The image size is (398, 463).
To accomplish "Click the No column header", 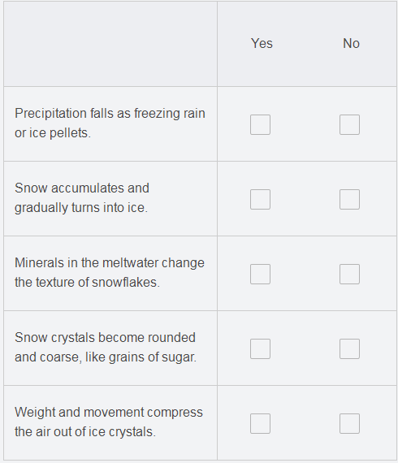I will tap(351, 43).
